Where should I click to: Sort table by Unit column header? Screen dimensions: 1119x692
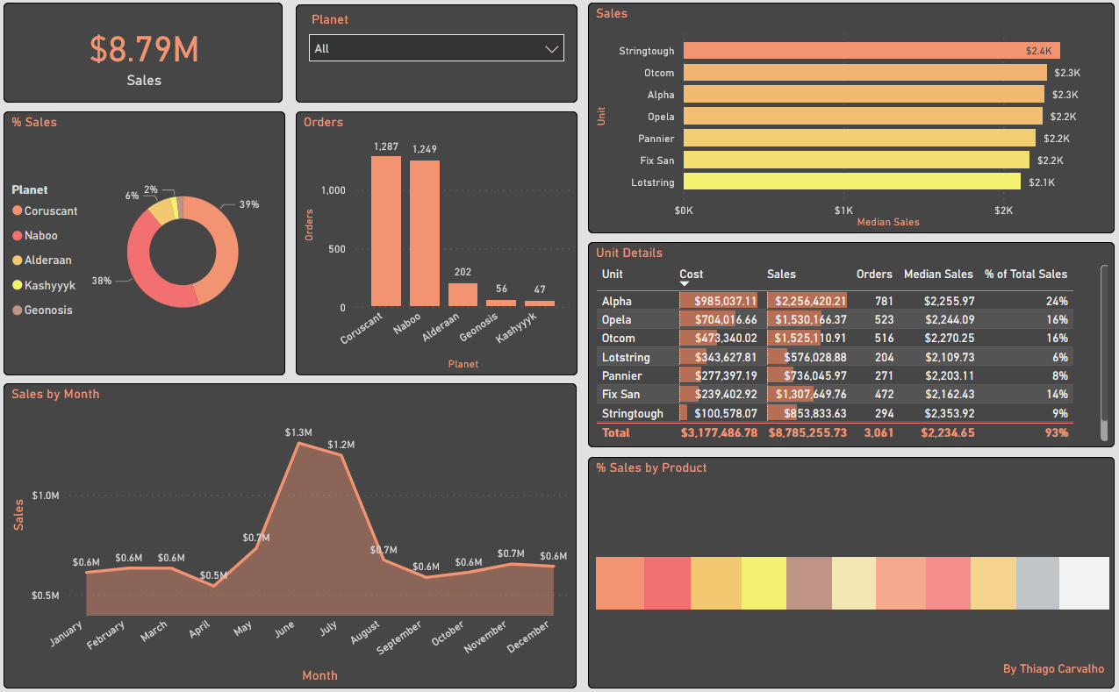[x=613, y=275]
